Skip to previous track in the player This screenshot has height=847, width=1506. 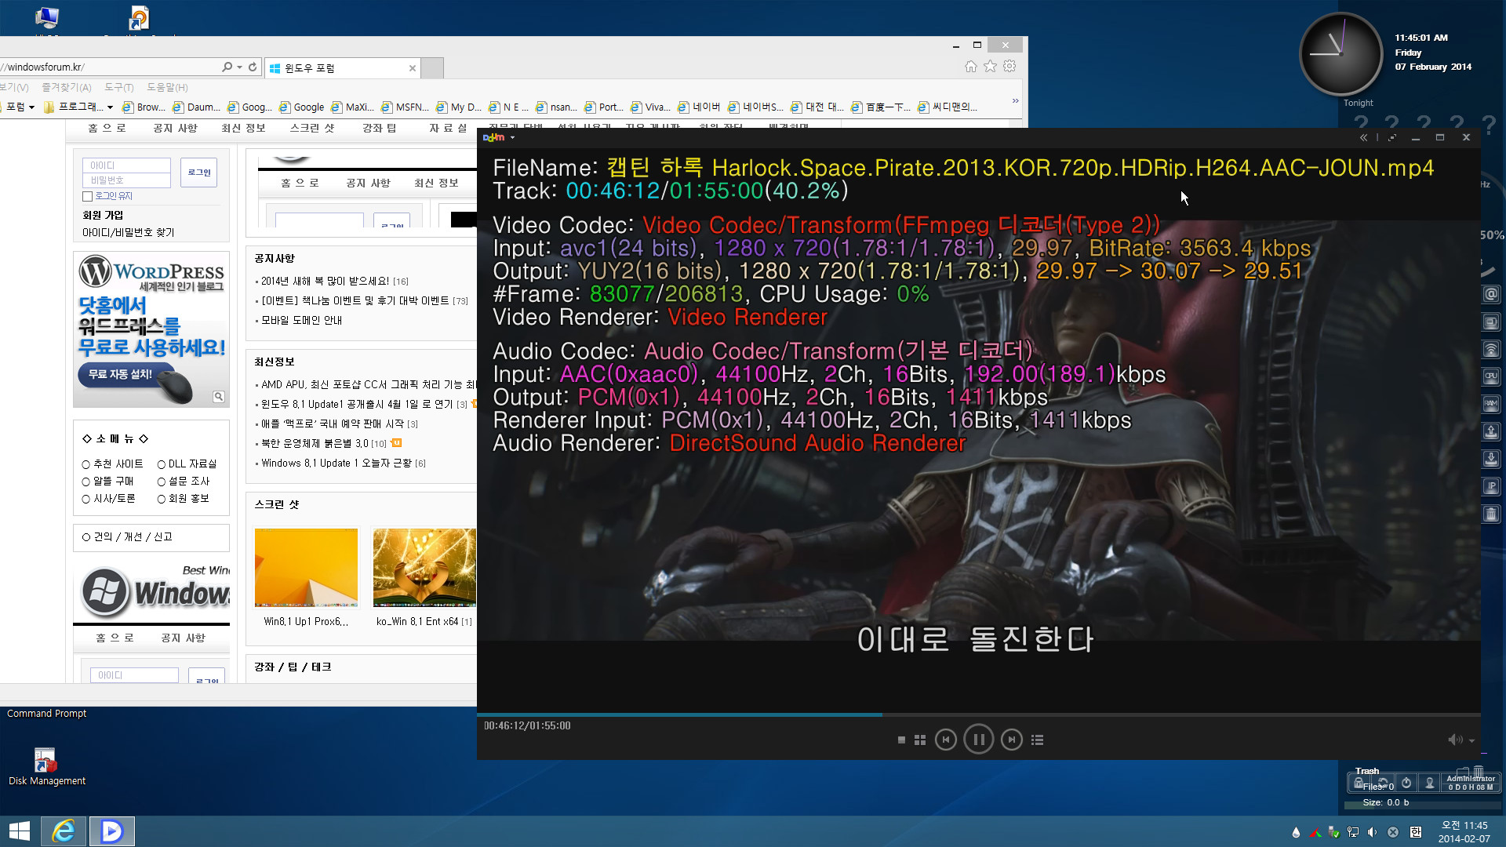(x=946, y=740)
